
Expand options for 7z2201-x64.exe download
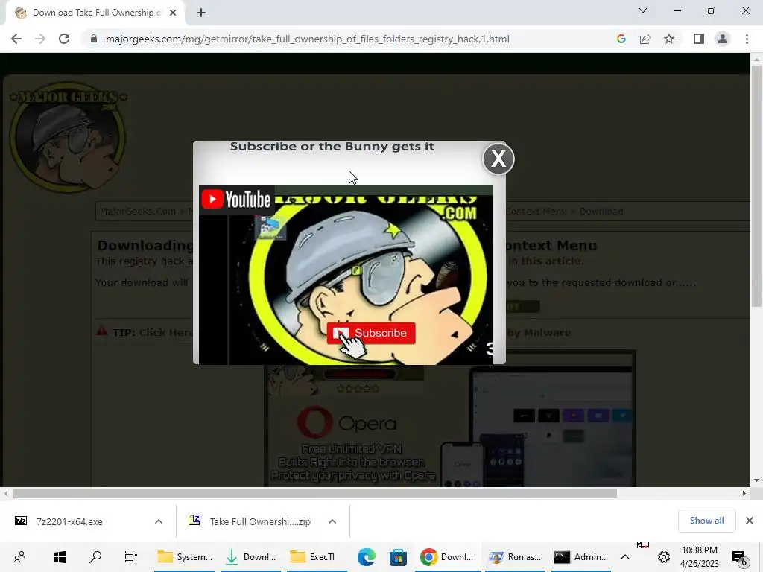(159, 521)
